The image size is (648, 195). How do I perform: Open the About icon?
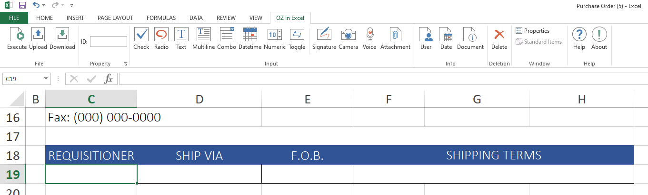point(599,38)
